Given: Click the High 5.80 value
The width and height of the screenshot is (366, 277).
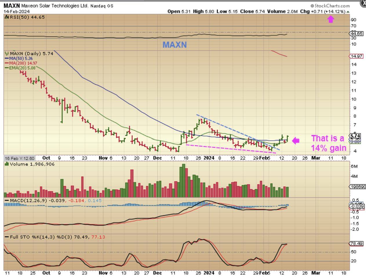Looking at the screenshot, I should pyautogui.click(x=203, y=12).
